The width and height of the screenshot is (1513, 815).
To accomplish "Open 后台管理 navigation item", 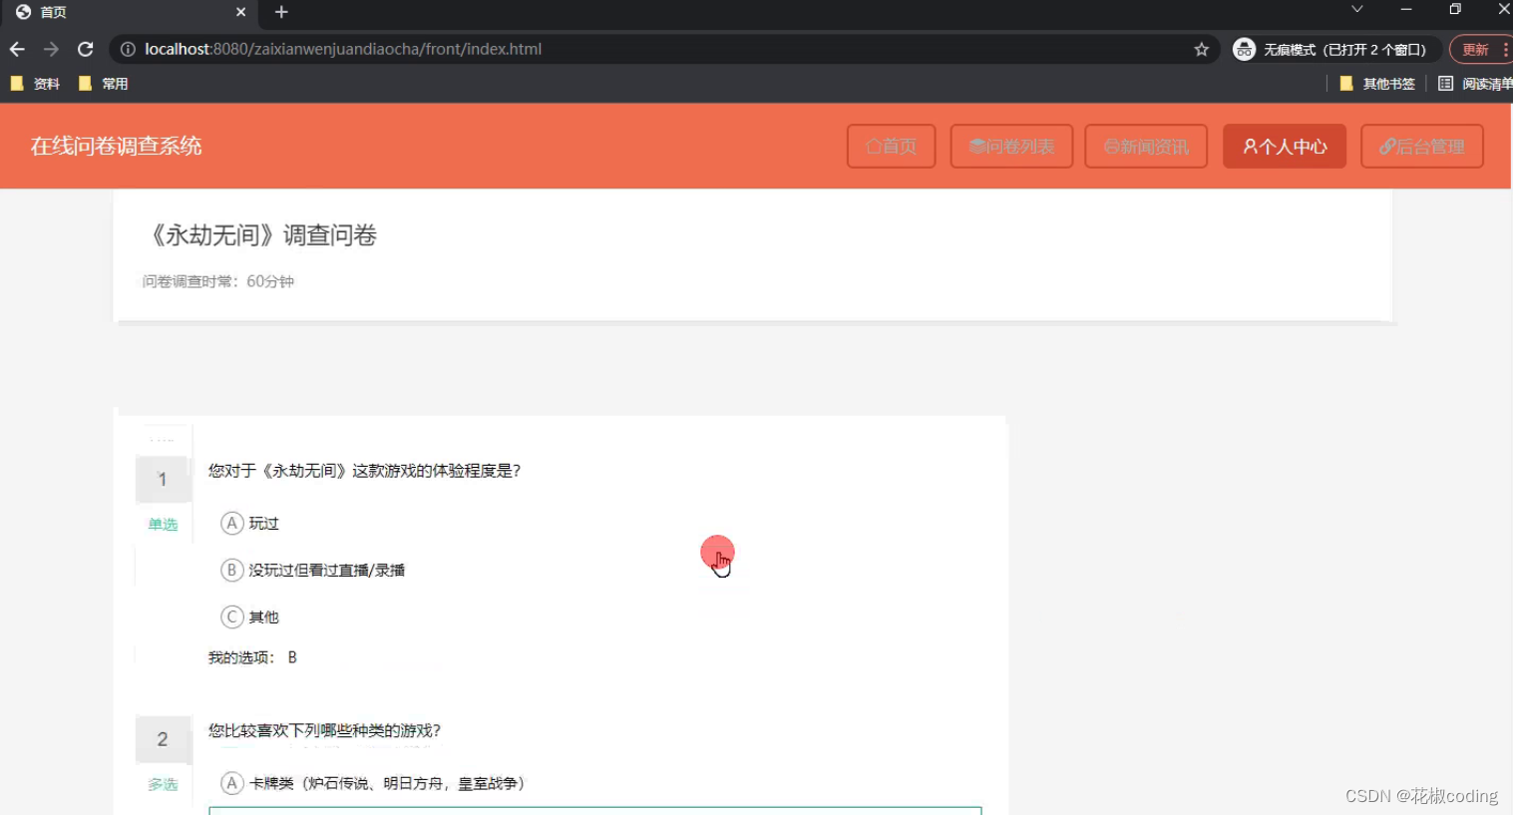I will coord(1421,146).
